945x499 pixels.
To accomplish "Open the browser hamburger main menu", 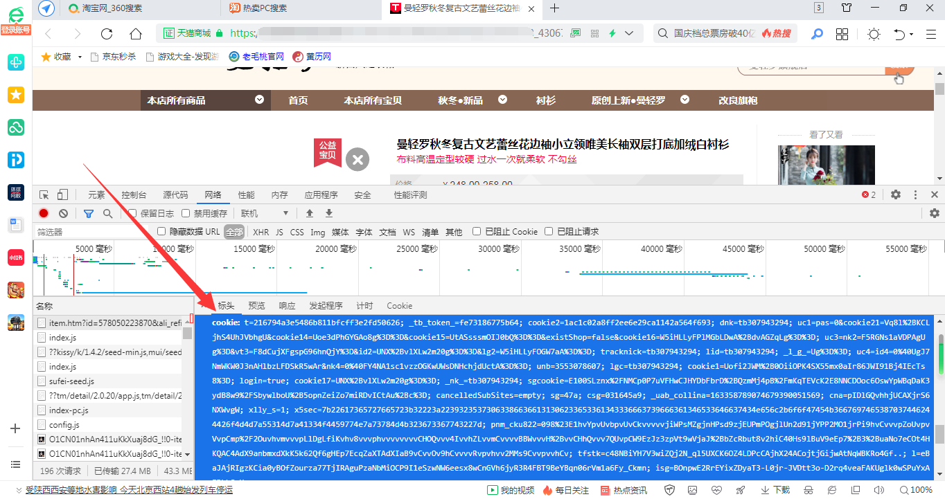I will coord(932,34).
